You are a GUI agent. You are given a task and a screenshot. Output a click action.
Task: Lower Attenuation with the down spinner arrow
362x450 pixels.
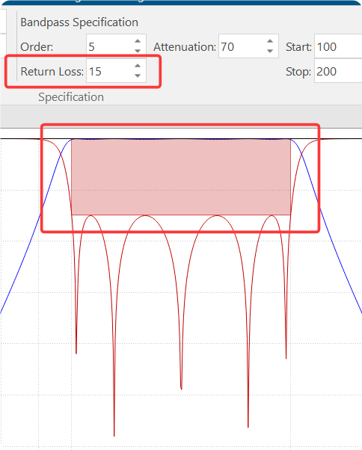(x=270, y=51)
